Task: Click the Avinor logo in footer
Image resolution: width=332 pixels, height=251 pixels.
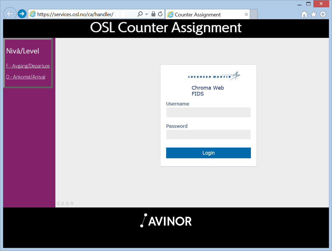Action: click(x=166, y=220)
